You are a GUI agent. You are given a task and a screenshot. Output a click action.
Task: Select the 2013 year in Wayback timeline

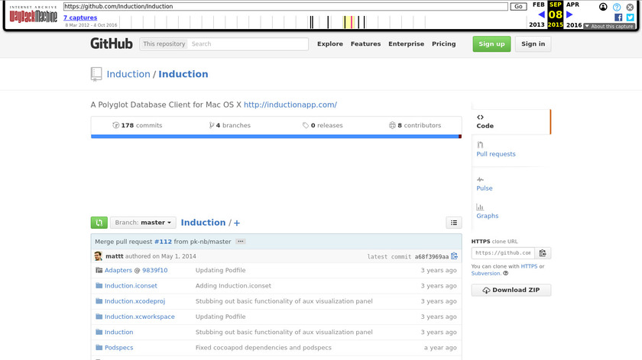coord(537,25)
